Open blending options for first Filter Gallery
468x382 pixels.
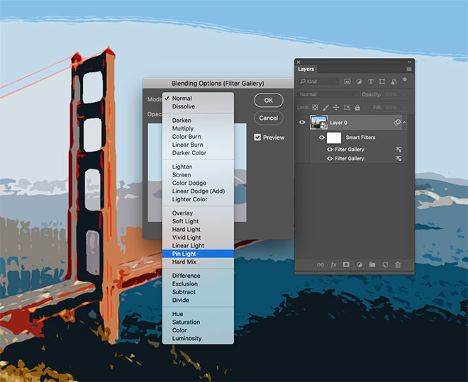(399, 150)
